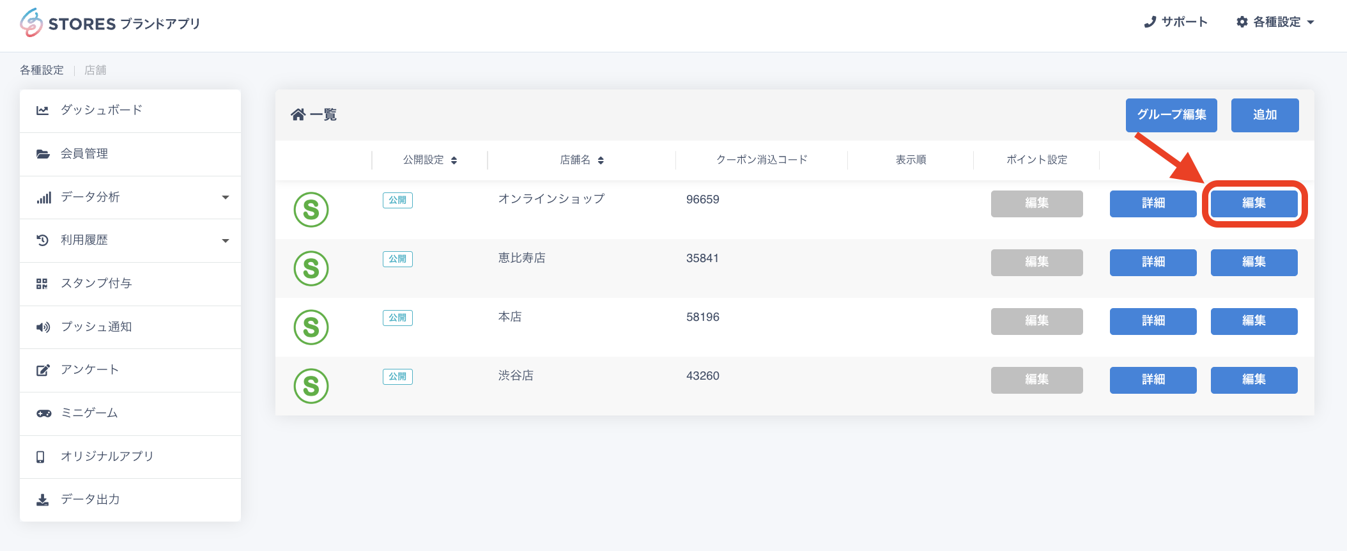Open アンケート in the sidebar
The image size is (1347, 551).
coord(130,370)
